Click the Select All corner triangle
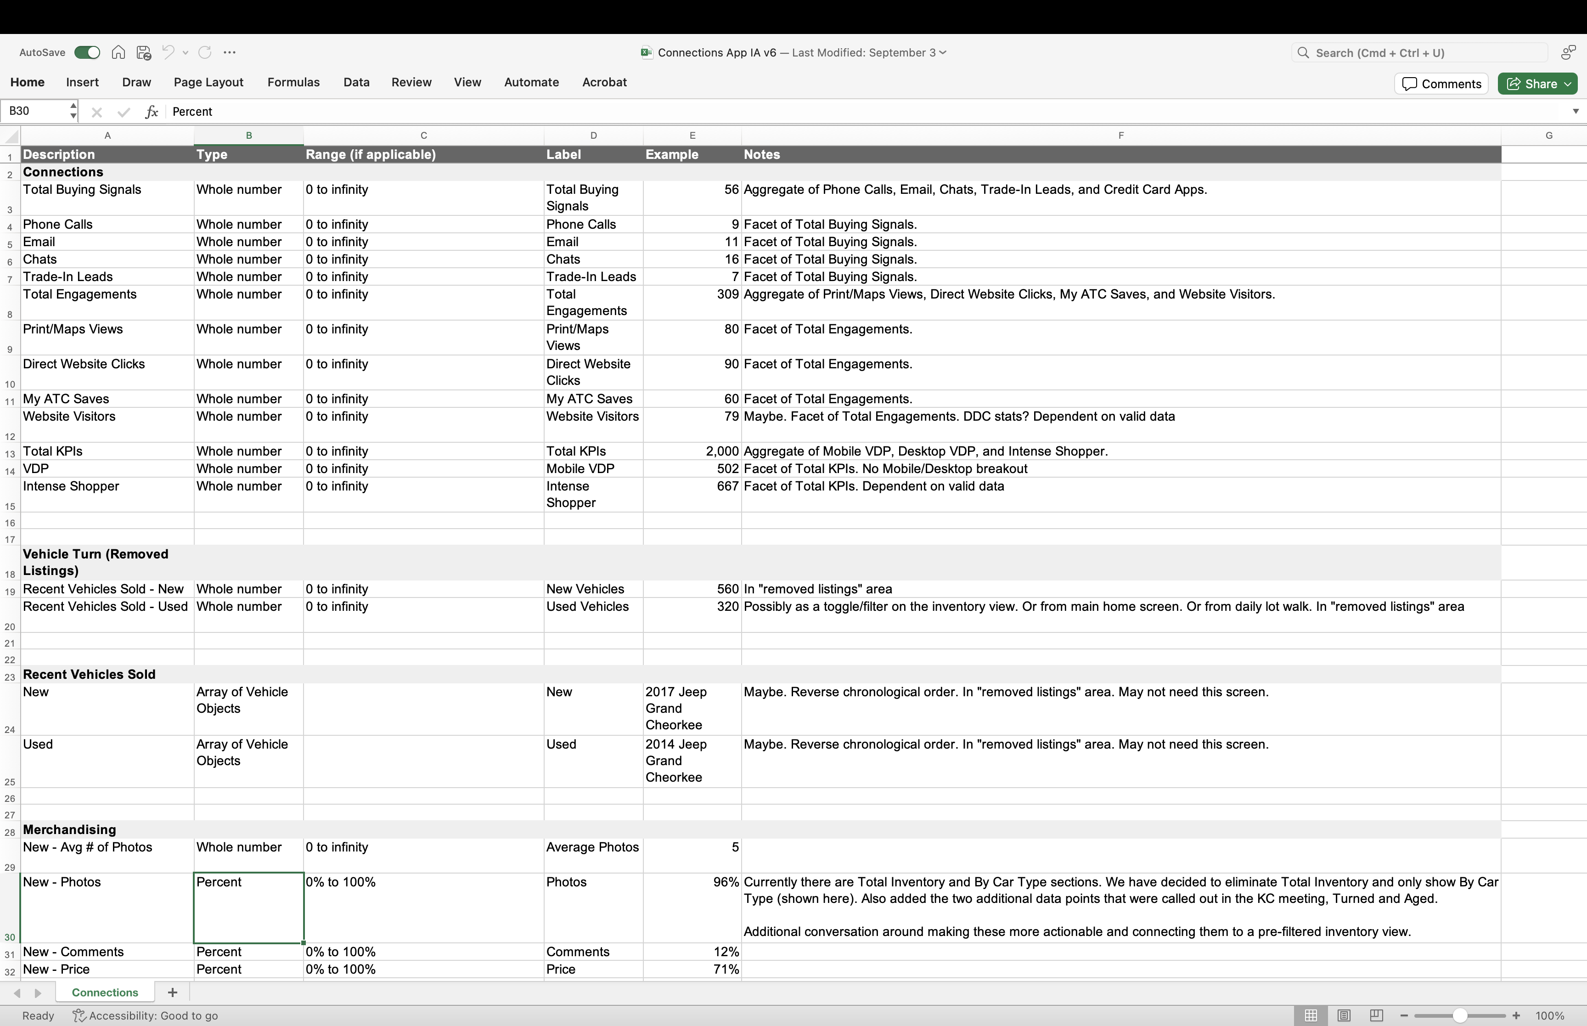 pos(11,136)
